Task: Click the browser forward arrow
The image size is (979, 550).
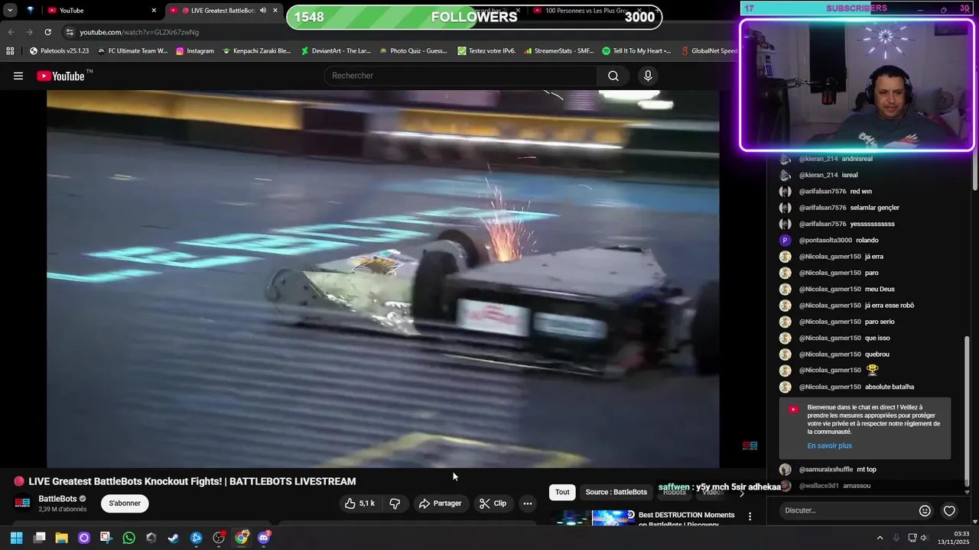Action: tap(29, 32)
